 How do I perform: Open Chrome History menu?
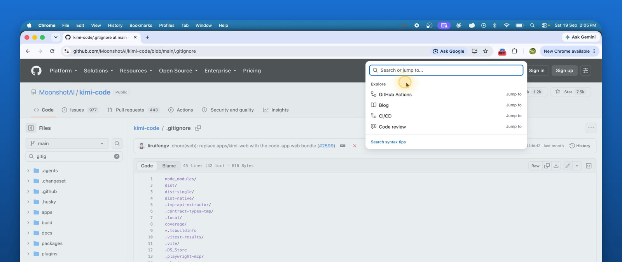point(115,25)
